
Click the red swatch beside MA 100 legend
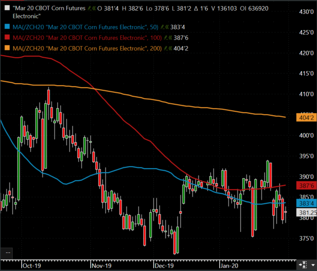(x=7, y=37)
